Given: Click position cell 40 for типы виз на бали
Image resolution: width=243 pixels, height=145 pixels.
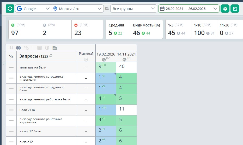Looking at the screenshot, I should (126, 67).
